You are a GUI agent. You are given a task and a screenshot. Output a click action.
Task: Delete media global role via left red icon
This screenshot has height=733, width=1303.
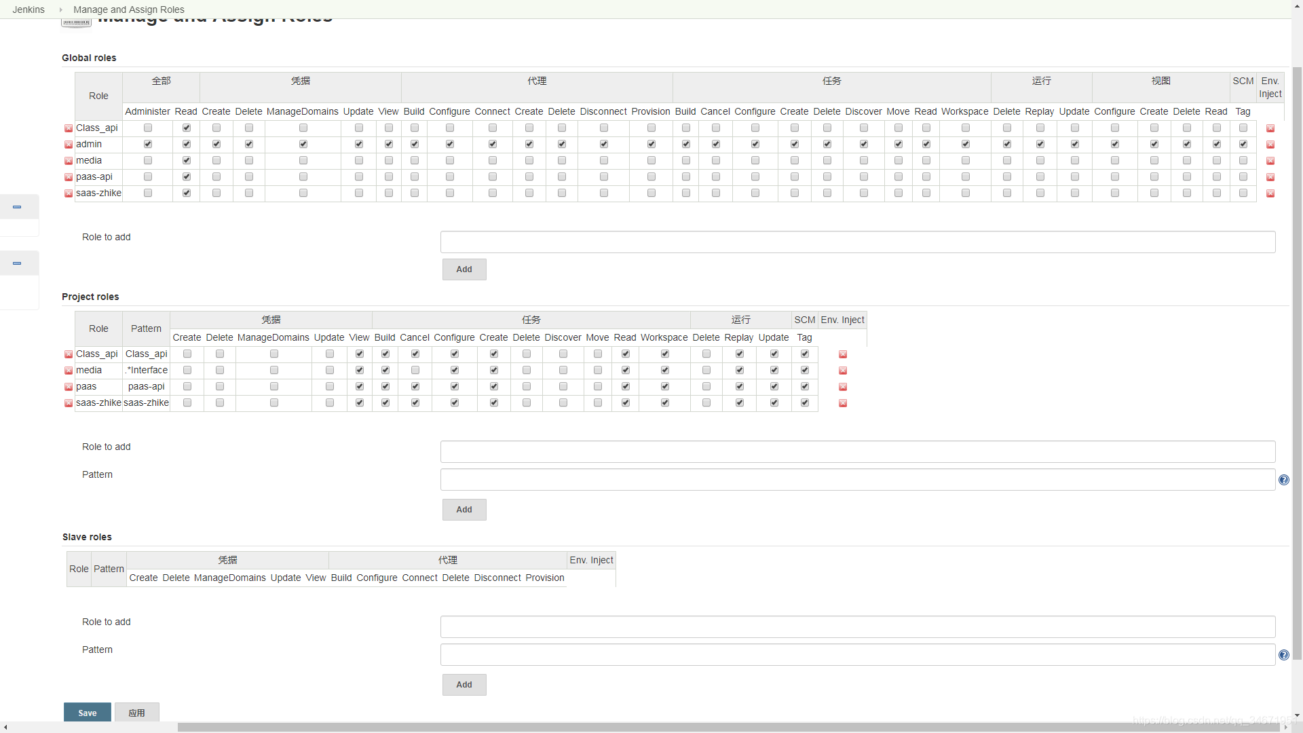click(x=69, y=161)
